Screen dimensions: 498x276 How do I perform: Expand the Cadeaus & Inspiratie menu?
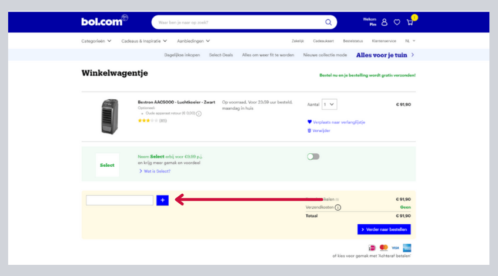pyautogui.click(x=144, y=41)
